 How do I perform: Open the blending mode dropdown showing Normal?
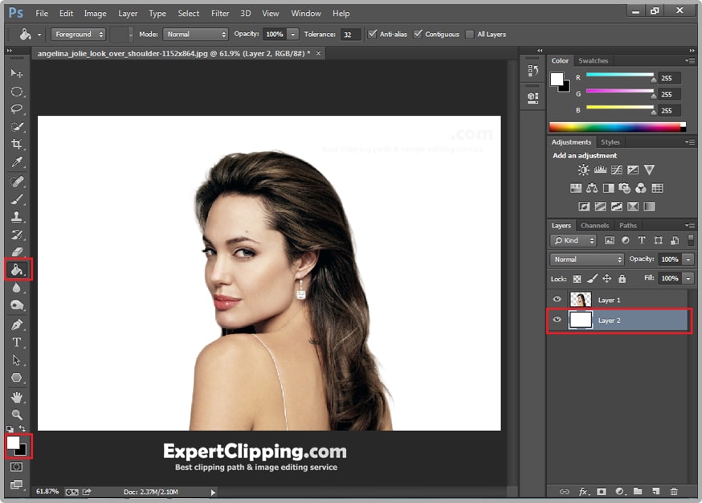coord(586,260)
